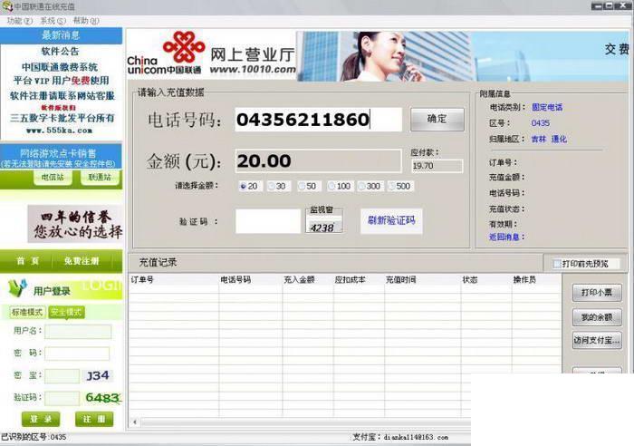Click the 打印小票 button
The width and height of the screenshot is (634, 446).
tap(597, 293)
